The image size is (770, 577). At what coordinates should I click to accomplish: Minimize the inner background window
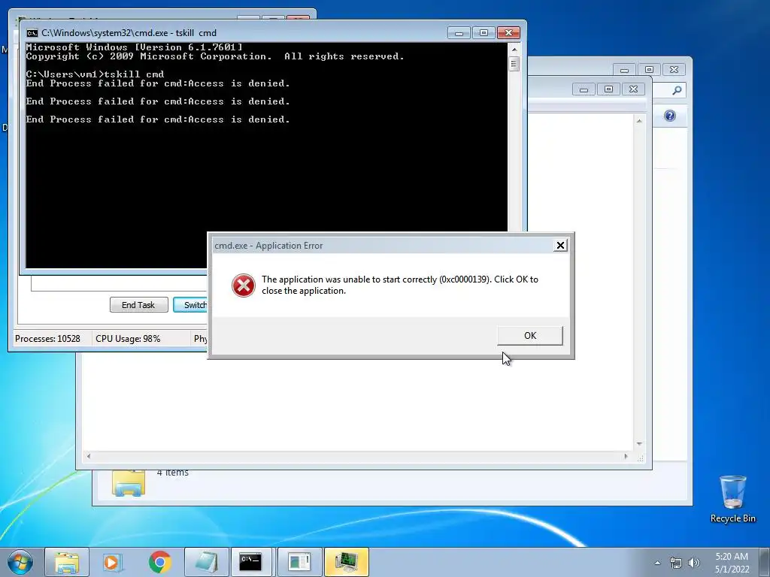point(584,89)
